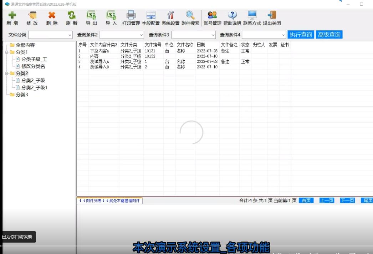373x254 pixels.
Task: Select row with 测试导入A
Action: pos(184,62)
